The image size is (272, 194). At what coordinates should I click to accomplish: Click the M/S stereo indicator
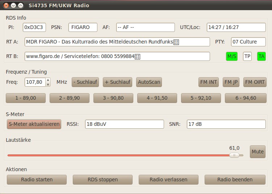pyautogui.click(x=231, y=56)
